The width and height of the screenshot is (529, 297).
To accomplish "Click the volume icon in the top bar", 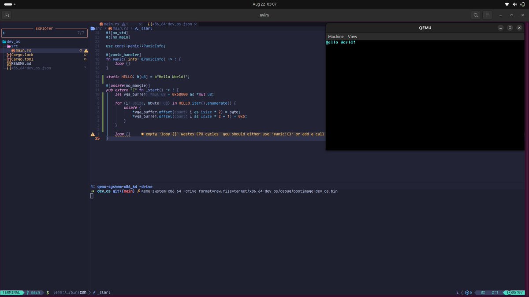I will pos(514,4).
